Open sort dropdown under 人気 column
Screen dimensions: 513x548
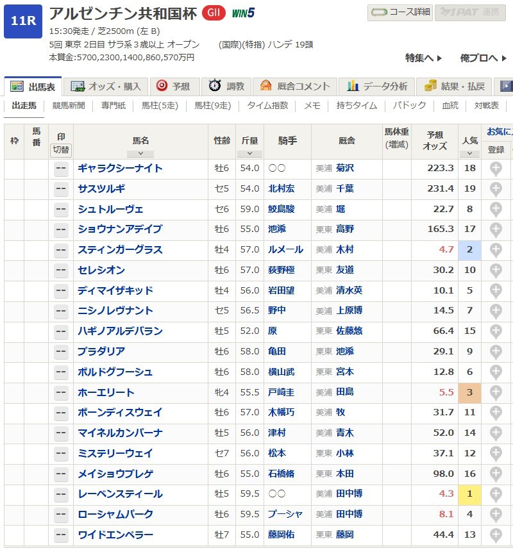click(469, 154)
